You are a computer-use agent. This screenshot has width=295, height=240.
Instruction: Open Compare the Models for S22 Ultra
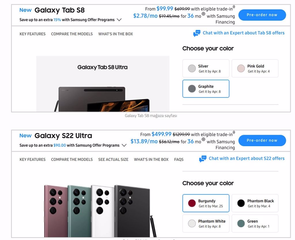[72, 159]
